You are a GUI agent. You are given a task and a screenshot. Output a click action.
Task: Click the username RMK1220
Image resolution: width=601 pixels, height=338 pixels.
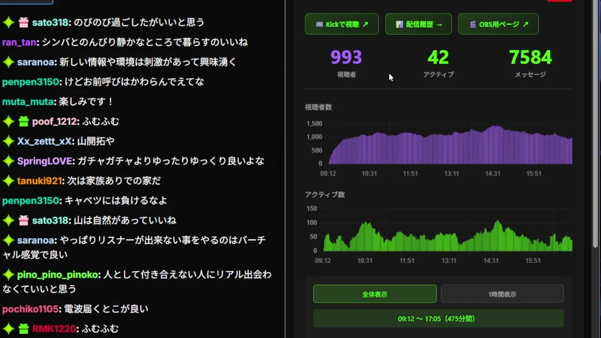pyautogui.click(x=54, y=329)
